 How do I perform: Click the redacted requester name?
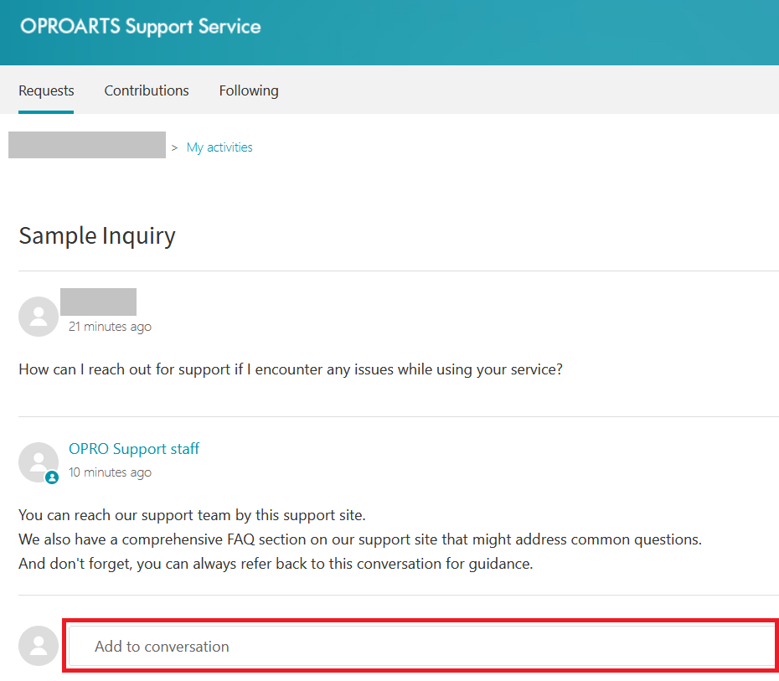click(98, 302)
